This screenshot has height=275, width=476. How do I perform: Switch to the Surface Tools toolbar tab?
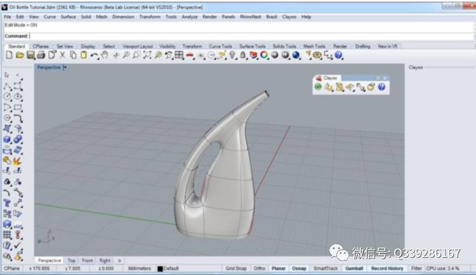[x=252, y=46]
